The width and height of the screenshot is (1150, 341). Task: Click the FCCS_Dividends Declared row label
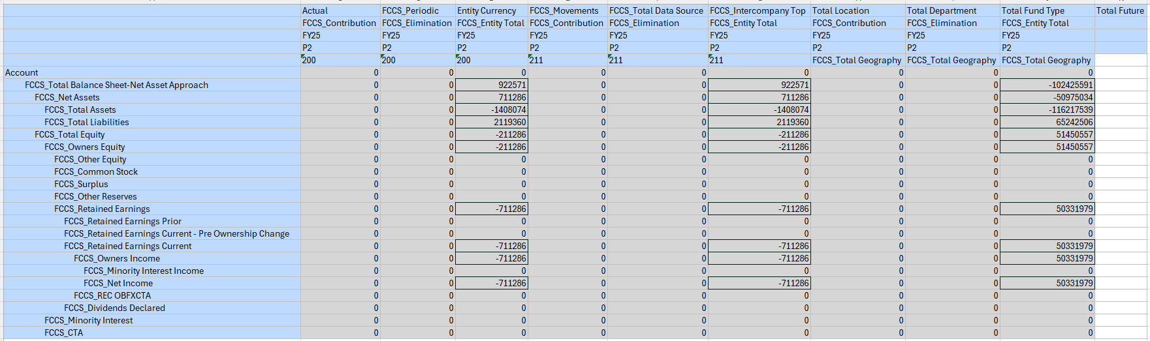point(114,308)
